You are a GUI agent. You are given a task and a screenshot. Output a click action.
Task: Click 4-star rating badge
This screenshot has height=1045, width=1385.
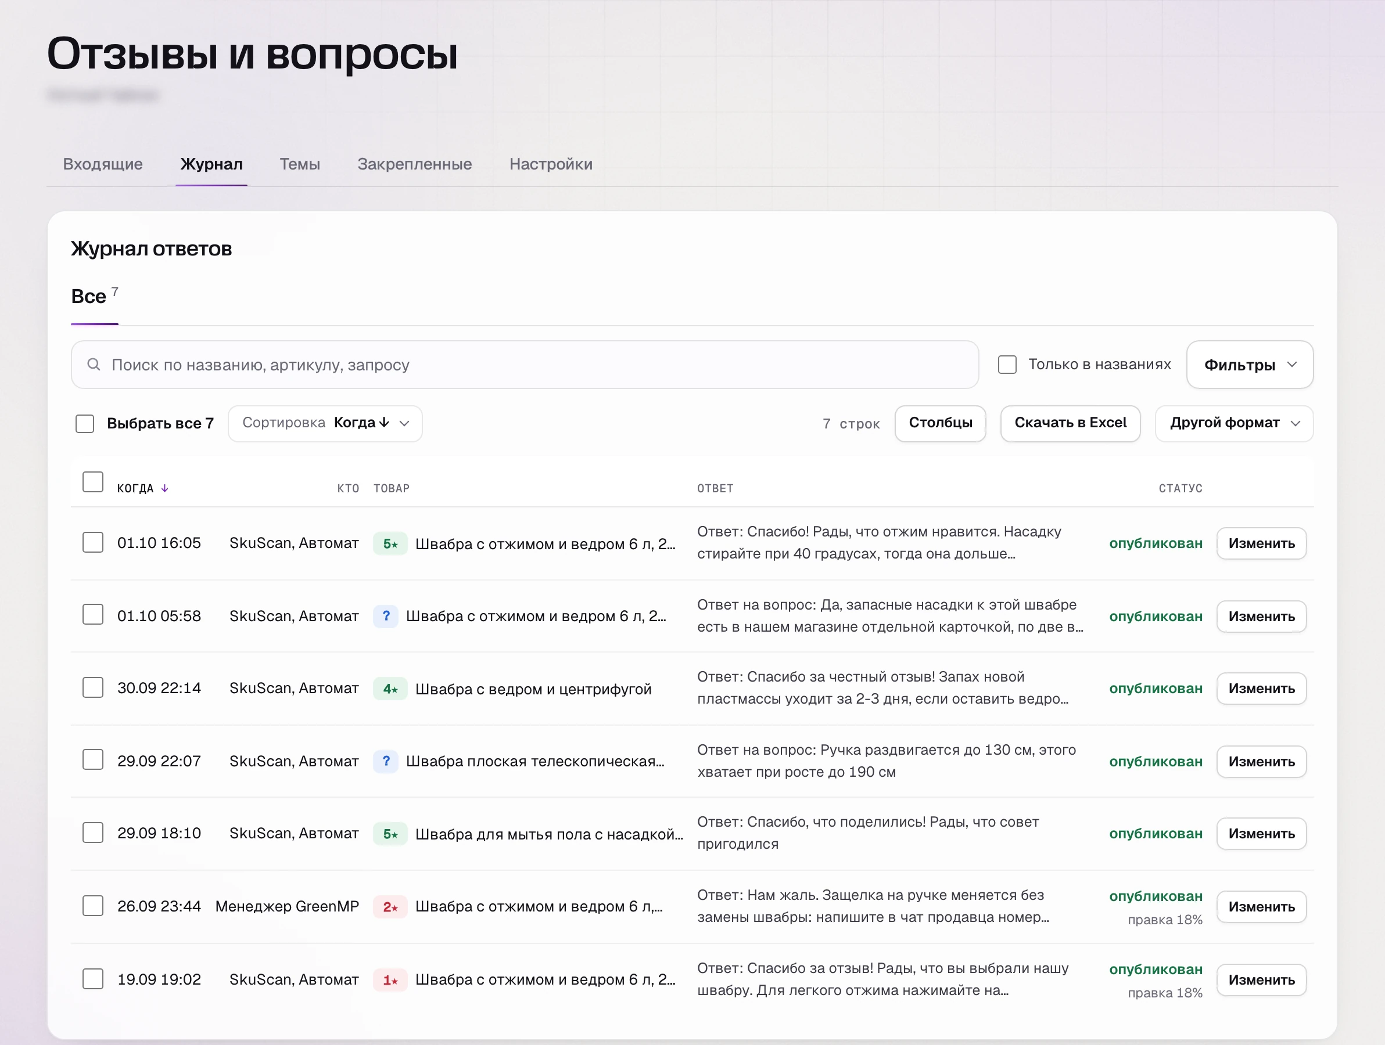(390, 689)
